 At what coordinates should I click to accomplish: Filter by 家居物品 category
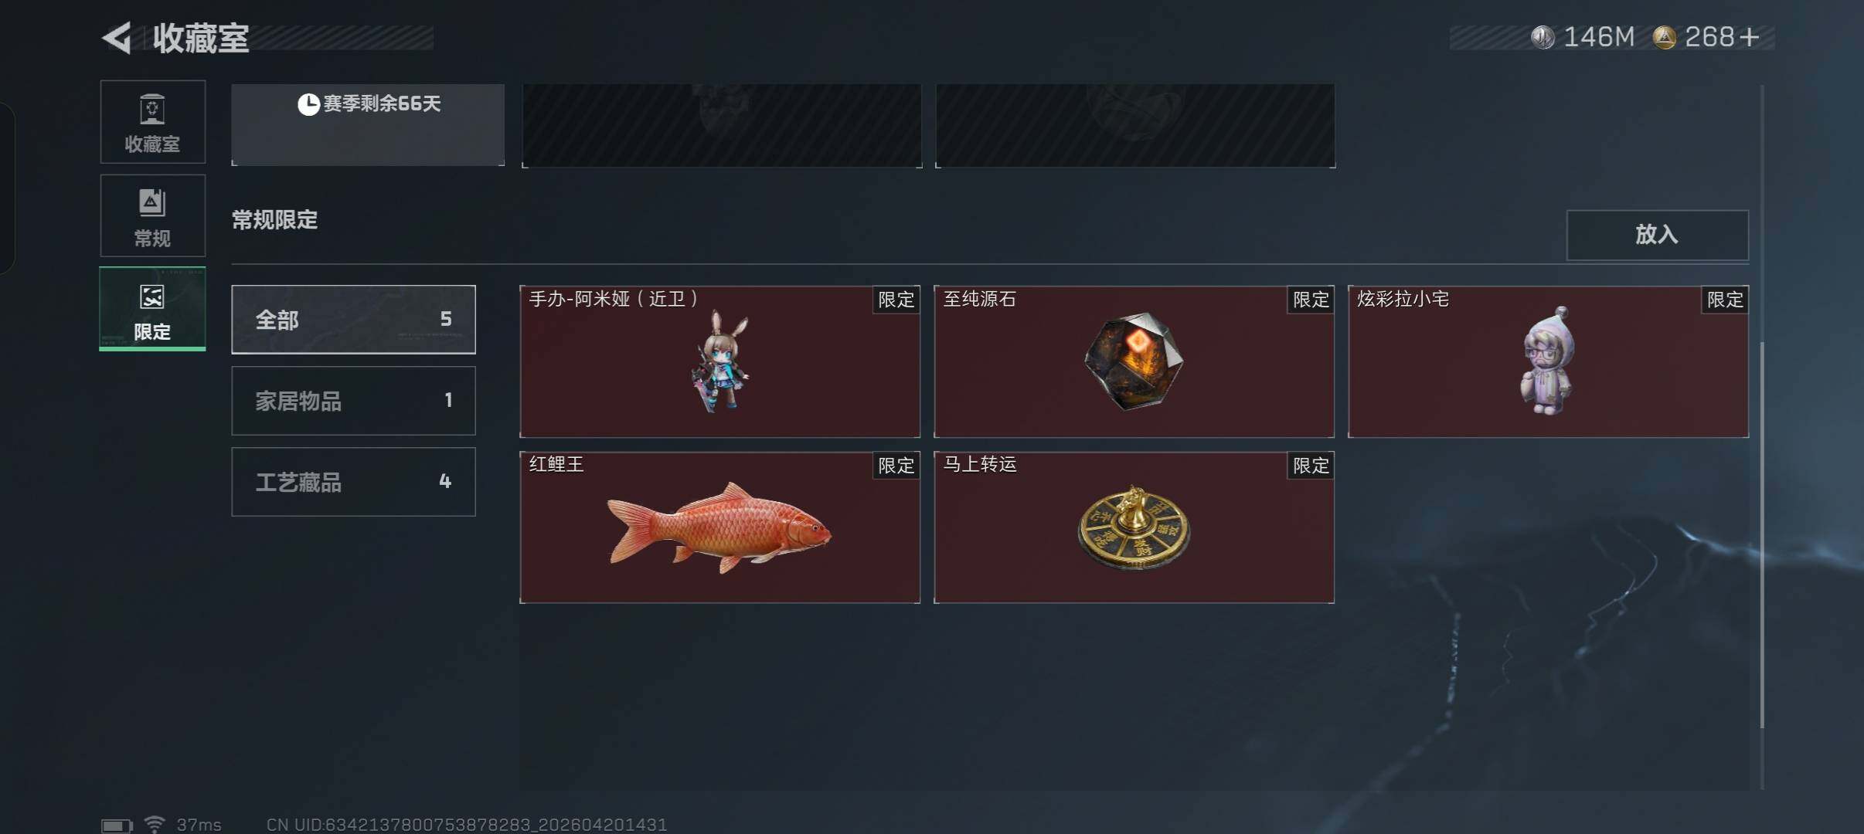tap(353, 401)
